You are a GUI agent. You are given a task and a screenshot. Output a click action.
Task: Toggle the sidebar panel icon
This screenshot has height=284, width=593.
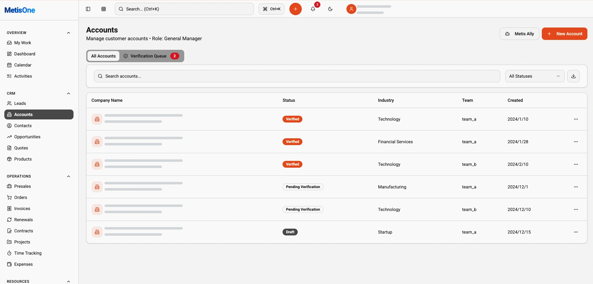tap(88, 9)
